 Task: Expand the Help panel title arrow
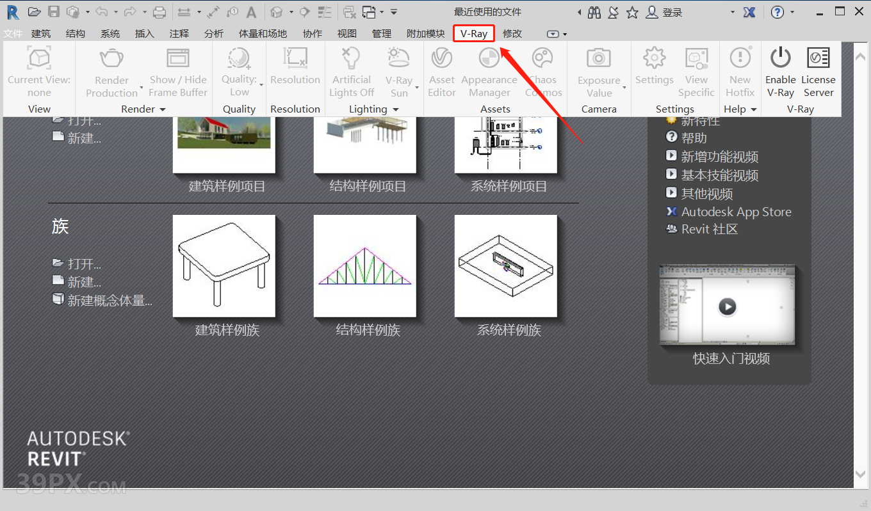point(753,110)
